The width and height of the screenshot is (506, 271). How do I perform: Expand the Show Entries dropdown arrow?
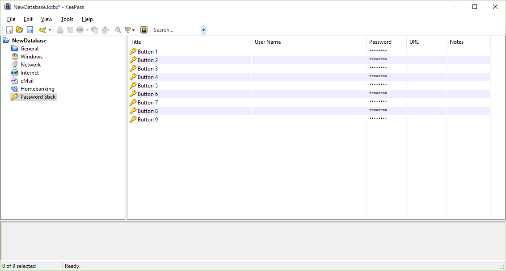[x=134, y=30]
